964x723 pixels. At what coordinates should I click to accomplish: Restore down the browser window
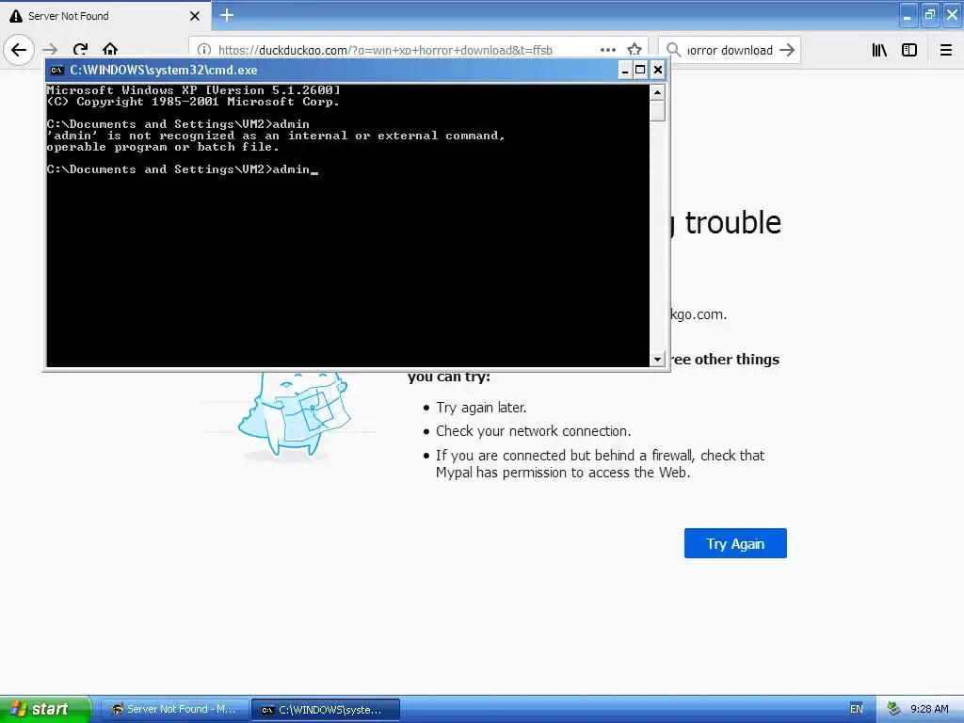pyautogui.click(x=930, y=15)
